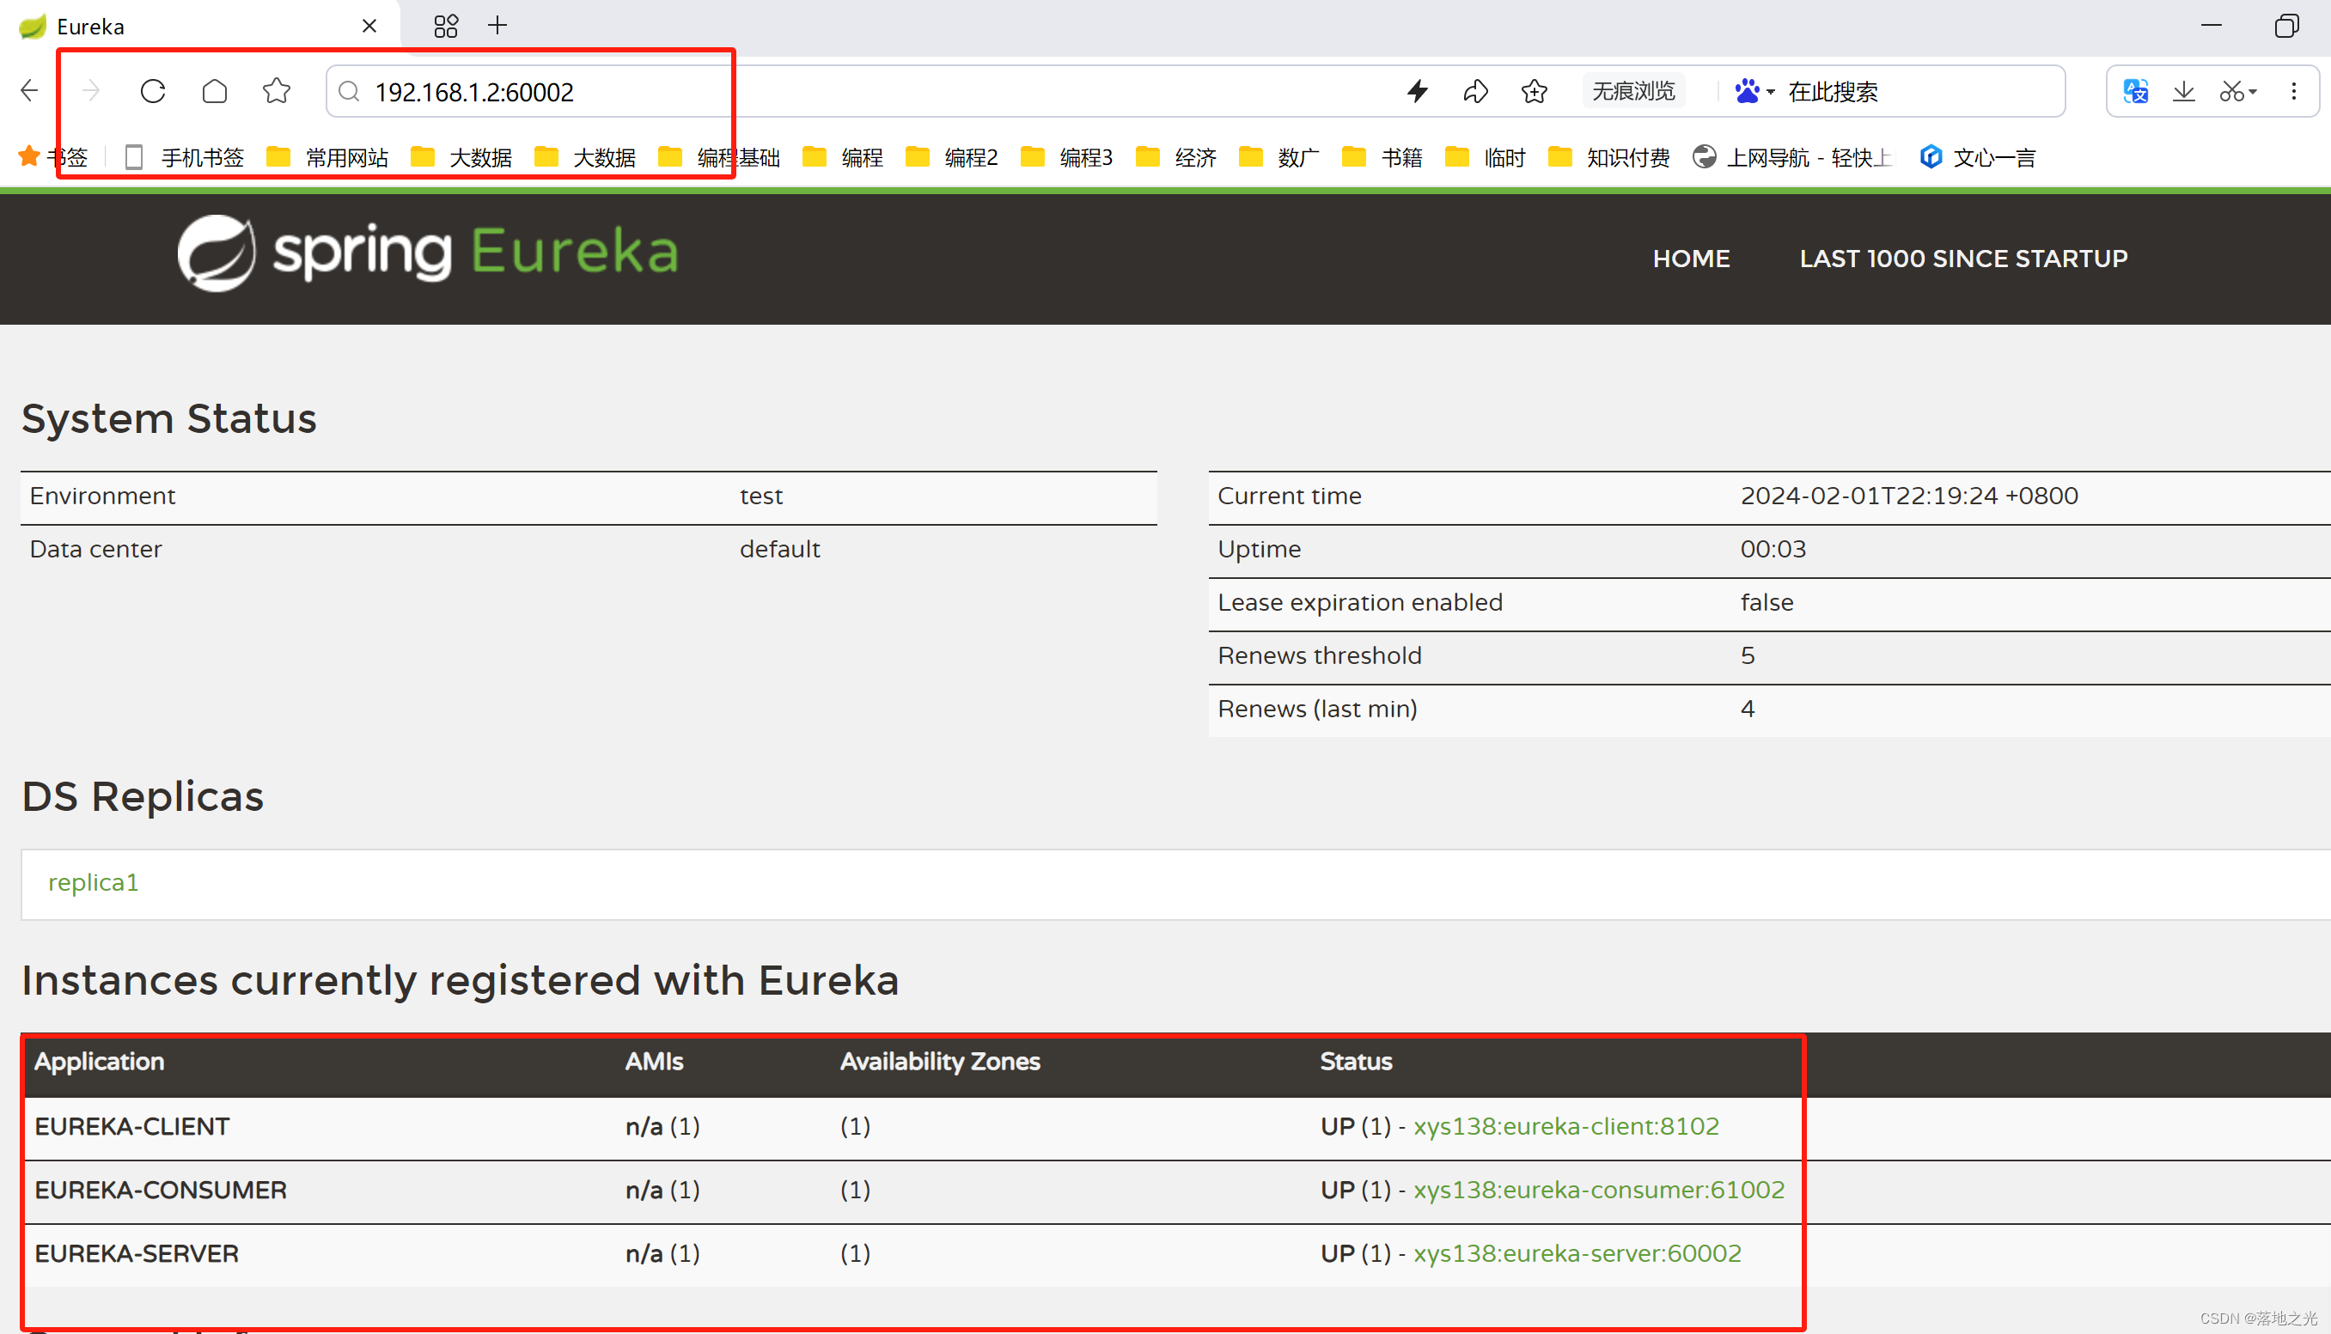The image size is (2331, 1334).
Task: Open the 编程 bookmark folder
Action: pos(842,156)
